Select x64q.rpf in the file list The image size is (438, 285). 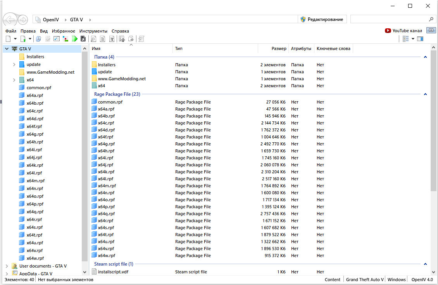point(107,214)
